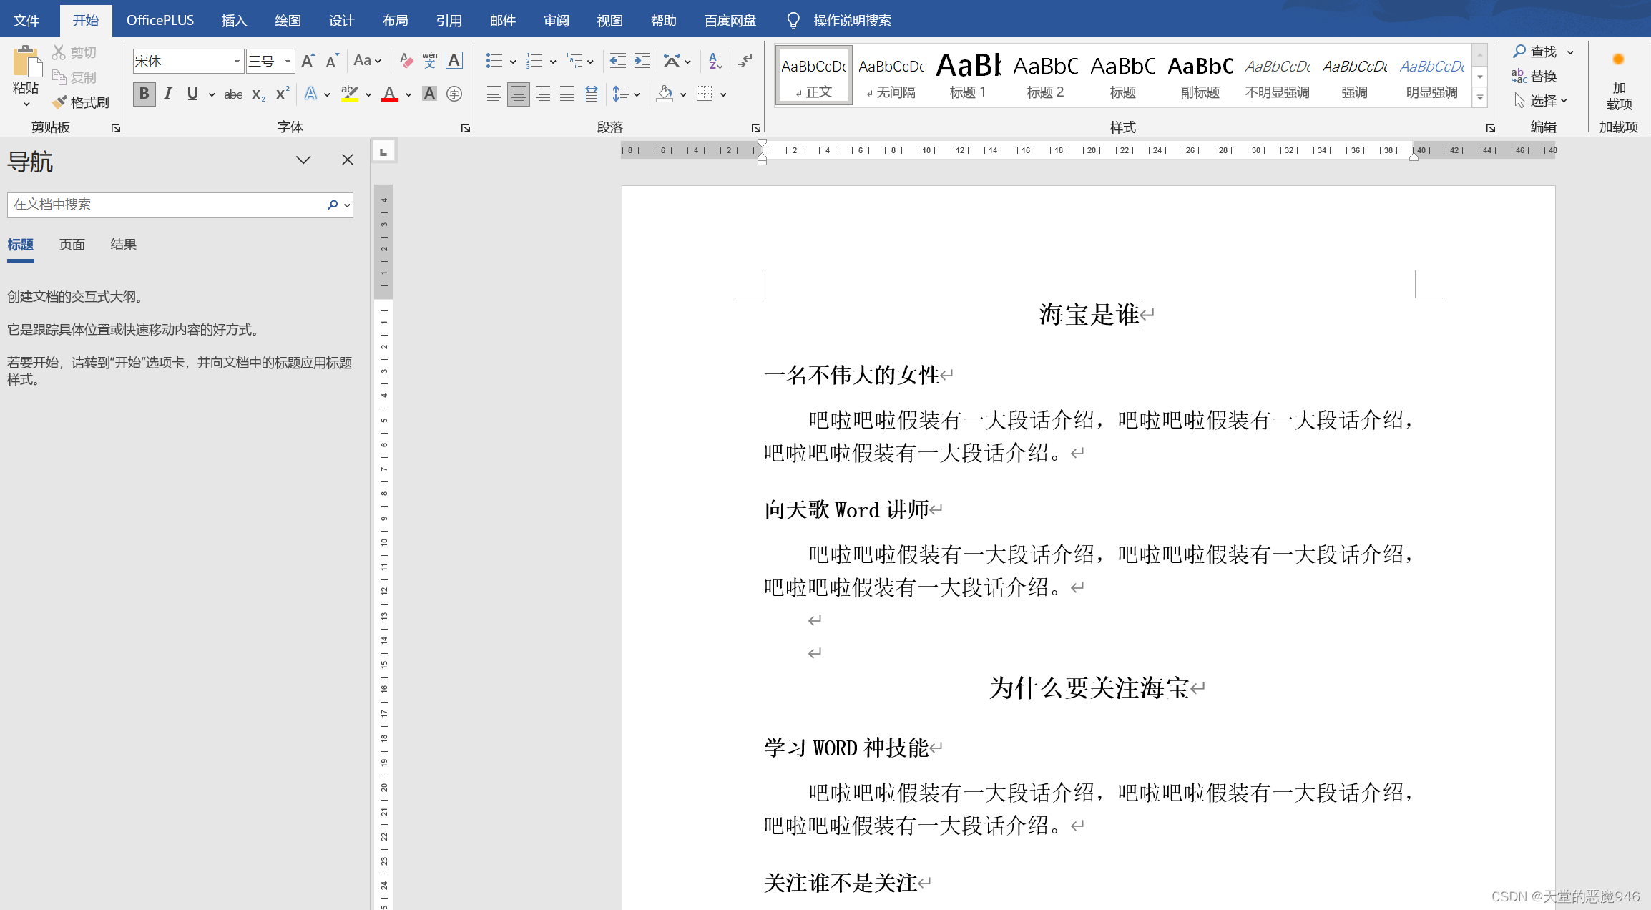Apply the 标题 1 style
This screenshot has height=910, width=1651.
(x=968, y=75)
